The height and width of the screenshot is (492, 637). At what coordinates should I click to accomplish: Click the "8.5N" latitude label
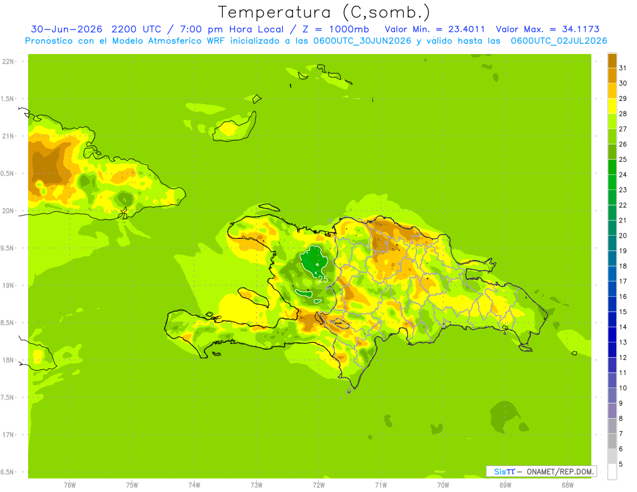point(7,323)
